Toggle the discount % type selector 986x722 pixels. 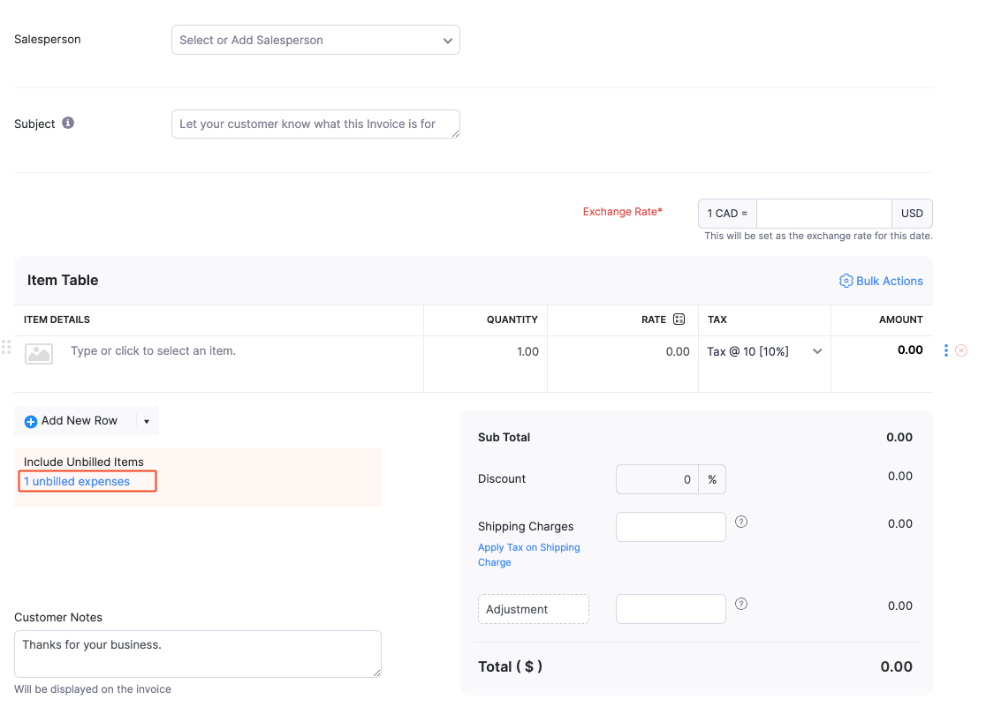pos(712,479)
